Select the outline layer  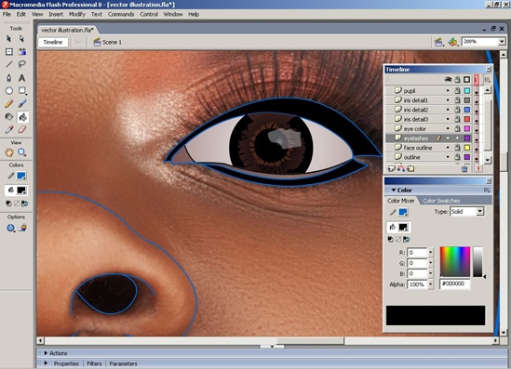pyautogui.click(x=412, y=157)
